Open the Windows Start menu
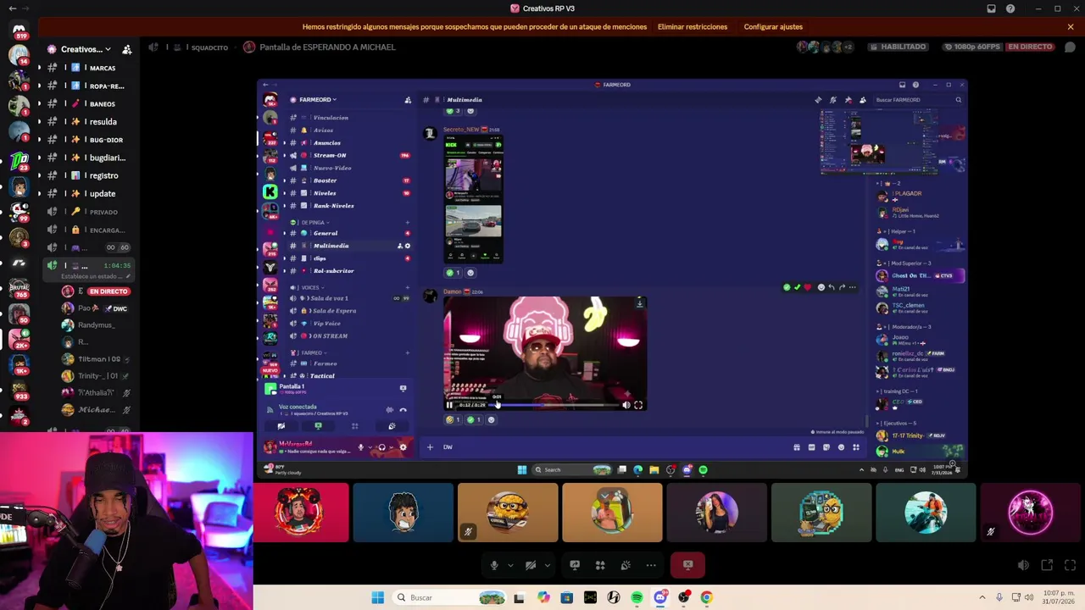Screen dimensions: 1085x610 (377, 597)
